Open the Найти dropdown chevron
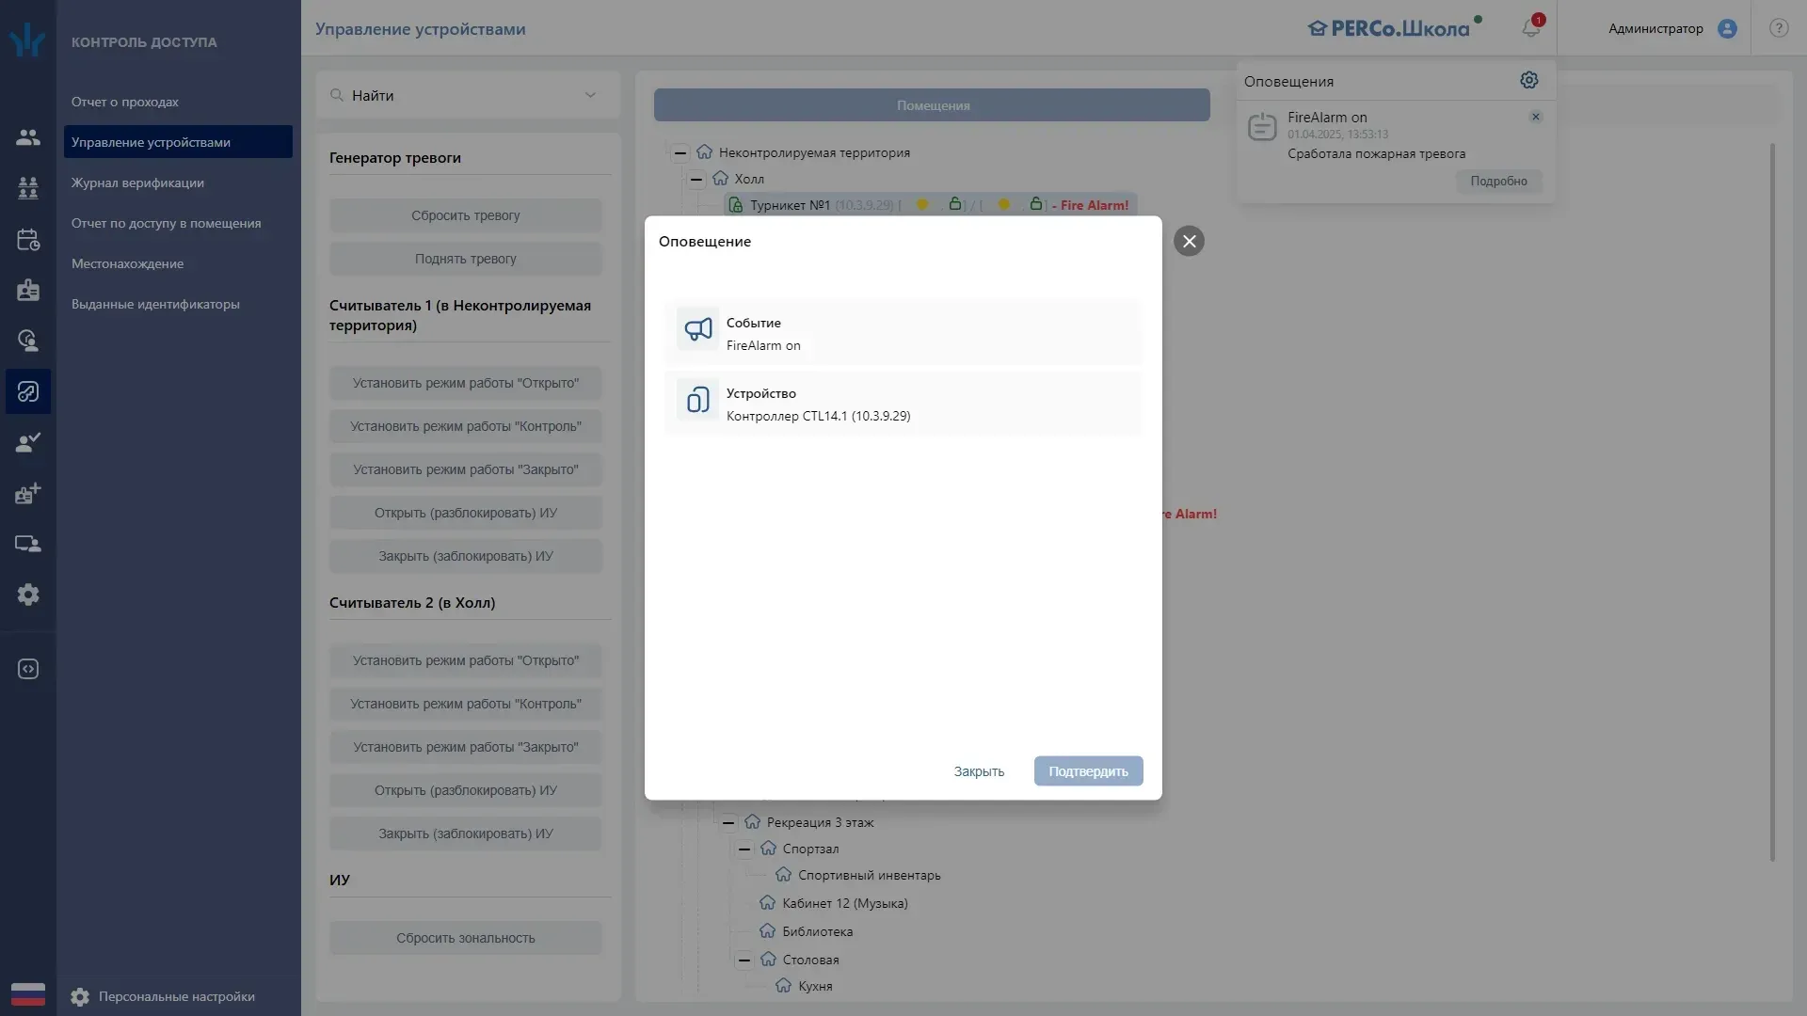Viewport: 1807px width, 1016px height. 590,95
